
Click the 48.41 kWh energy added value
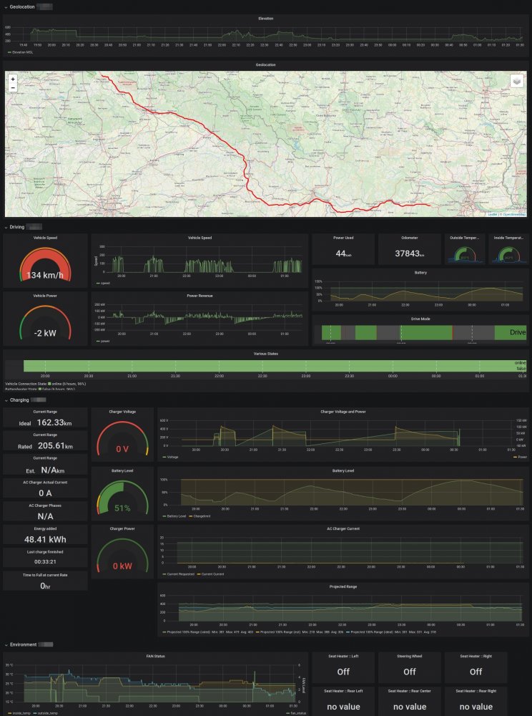click(x=45, y=539)
